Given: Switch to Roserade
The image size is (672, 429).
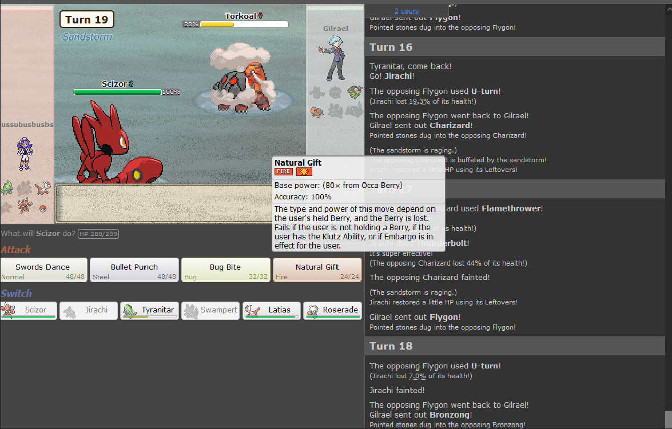Looking at the screenshot, I should tap(333, 310).
